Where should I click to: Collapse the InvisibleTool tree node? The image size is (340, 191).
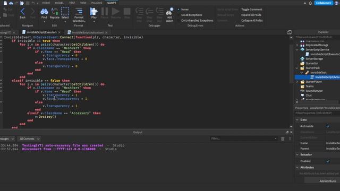302,73
